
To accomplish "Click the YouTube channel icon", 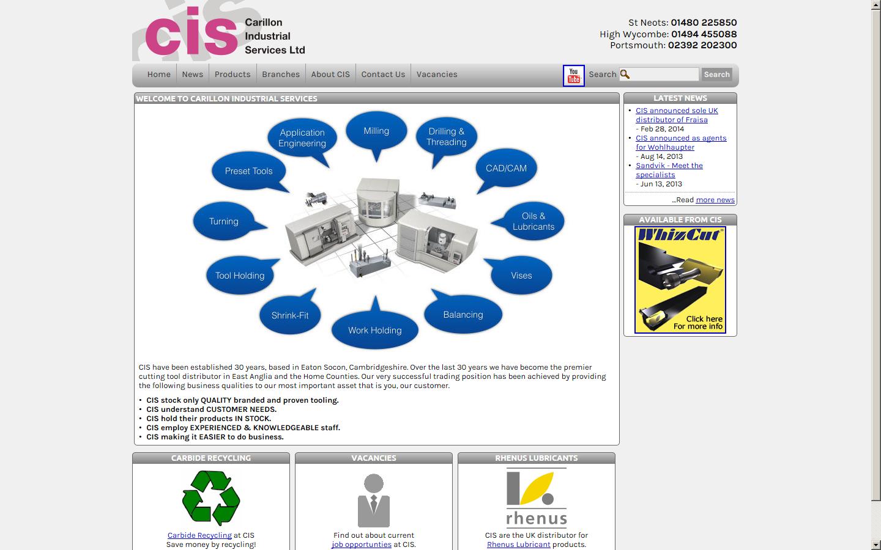I will 573,76.
